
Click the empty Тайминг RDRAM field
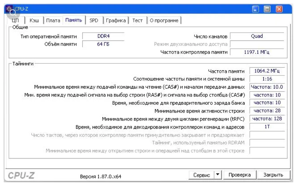point(267,142)
